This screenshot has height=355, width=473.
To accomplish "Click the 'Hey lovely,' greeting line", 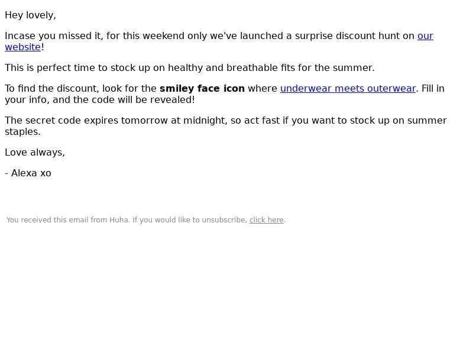I will 31,15.
